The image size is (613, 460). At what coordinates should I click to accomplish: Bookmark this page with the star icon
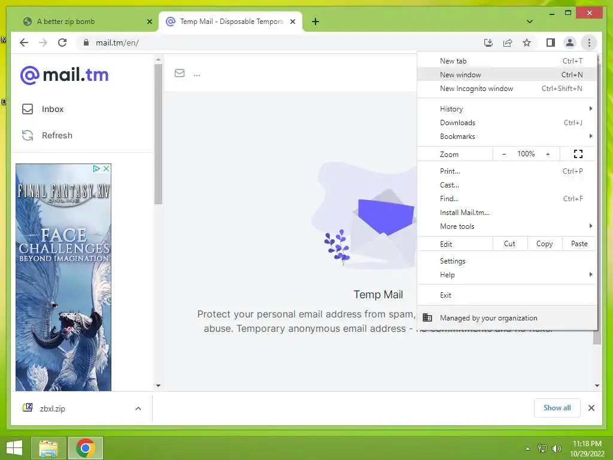click(x=527, y=43)
